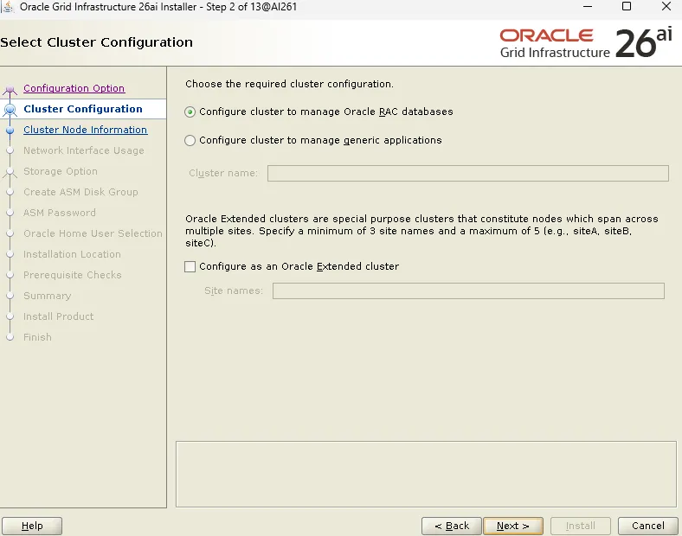682x536 pixels.
Task: Click the Cluster Configuration current step marker icon
Action: [x=10, y=110]
